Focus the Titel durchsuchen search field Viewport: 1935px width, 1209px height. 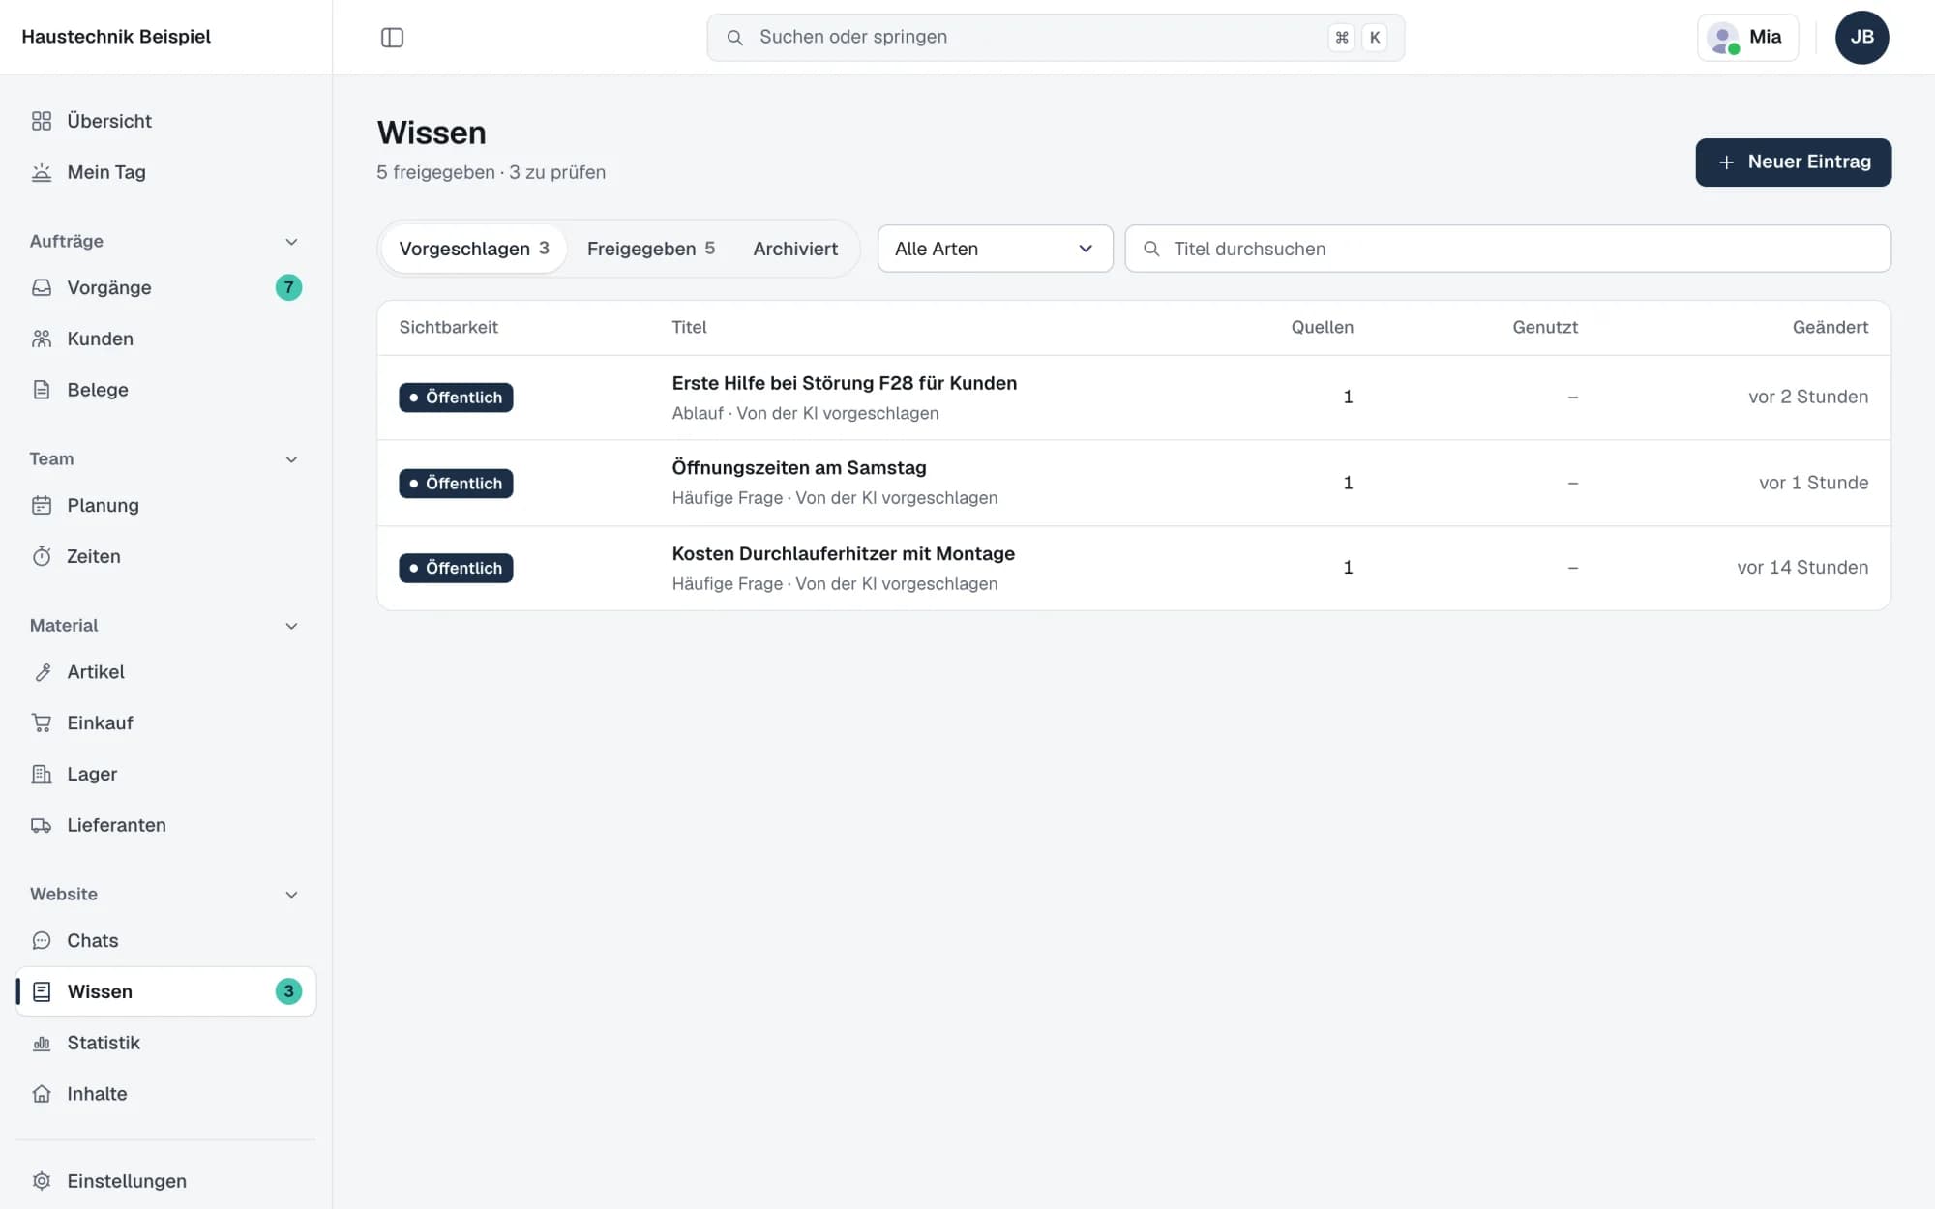(1507, 249)
